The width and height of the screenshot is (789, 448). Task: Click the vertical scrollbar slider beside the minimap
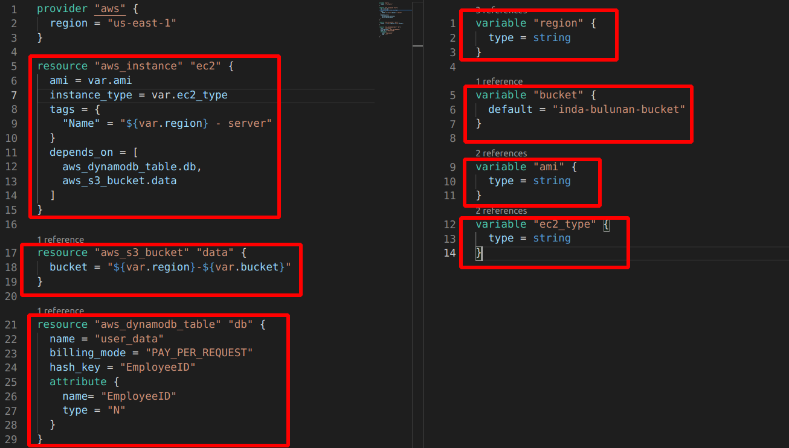click(417, 24)
